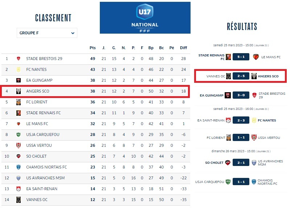Open SO Cholet vs Avranches 2-1 score

(241, 163)
